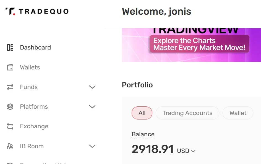Click the Dashboard grid icon
The height and width of the screenshot is (164, 261).
tap(10, 48)
